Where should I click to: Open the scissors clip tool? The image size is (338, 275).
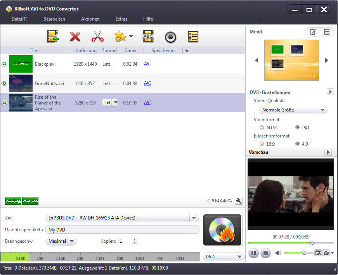pos(97,36)
